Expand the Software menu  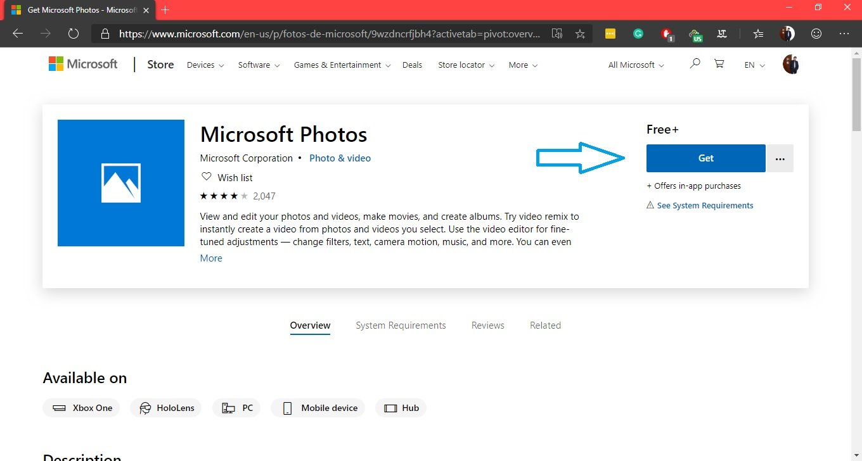coord(259,65)
